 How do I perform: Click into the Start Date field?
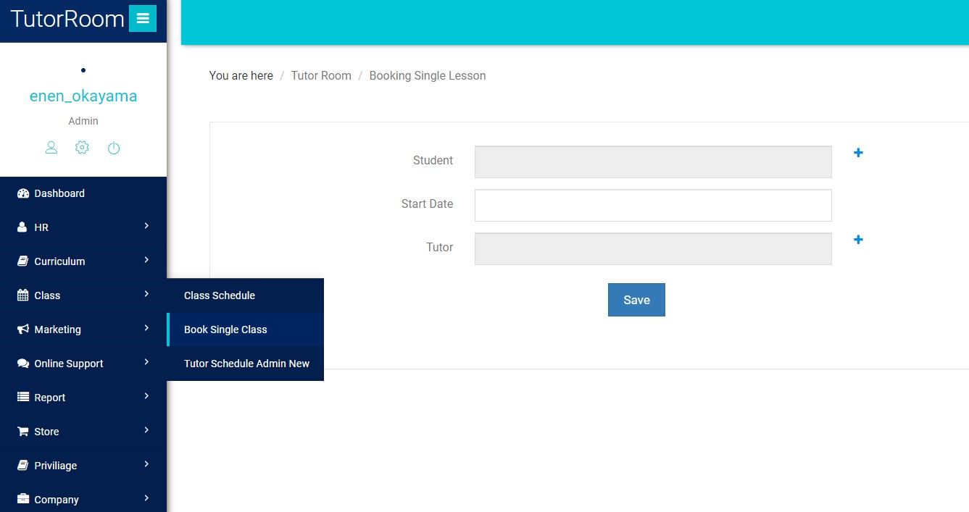pos(652,206)
